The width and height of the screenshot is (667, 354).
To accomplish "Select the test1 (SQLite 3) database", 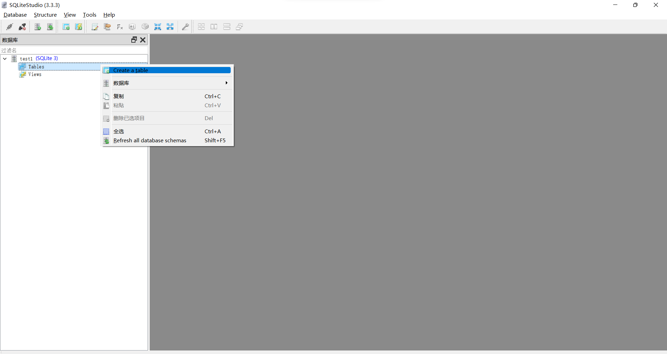I will pos(39,58).
